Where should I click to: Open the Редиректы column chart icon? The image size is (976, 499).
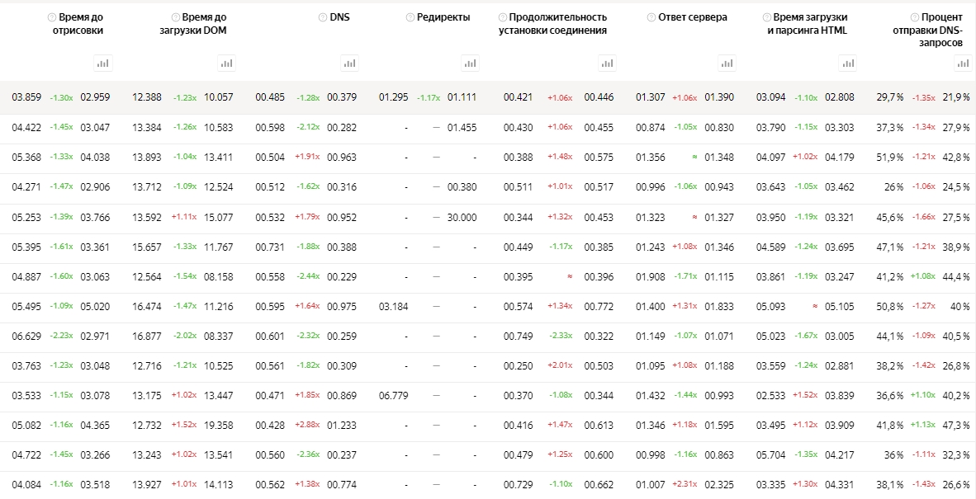pyautogui.click(x=470, y=63)
